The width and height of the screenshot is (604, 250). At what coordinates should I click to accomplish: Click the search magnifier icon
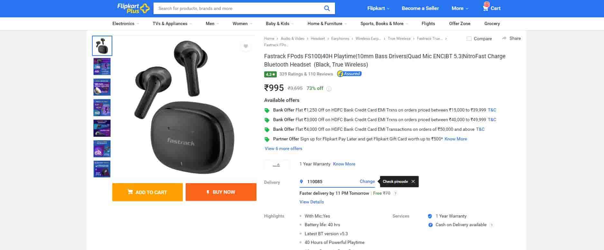[327, 8]
